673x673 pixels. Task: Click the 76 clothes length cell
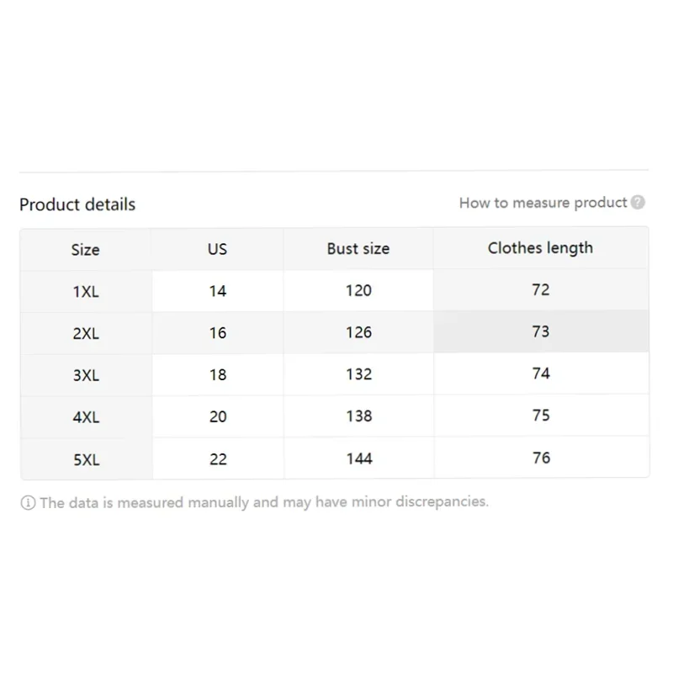click(x=541, y=458)
